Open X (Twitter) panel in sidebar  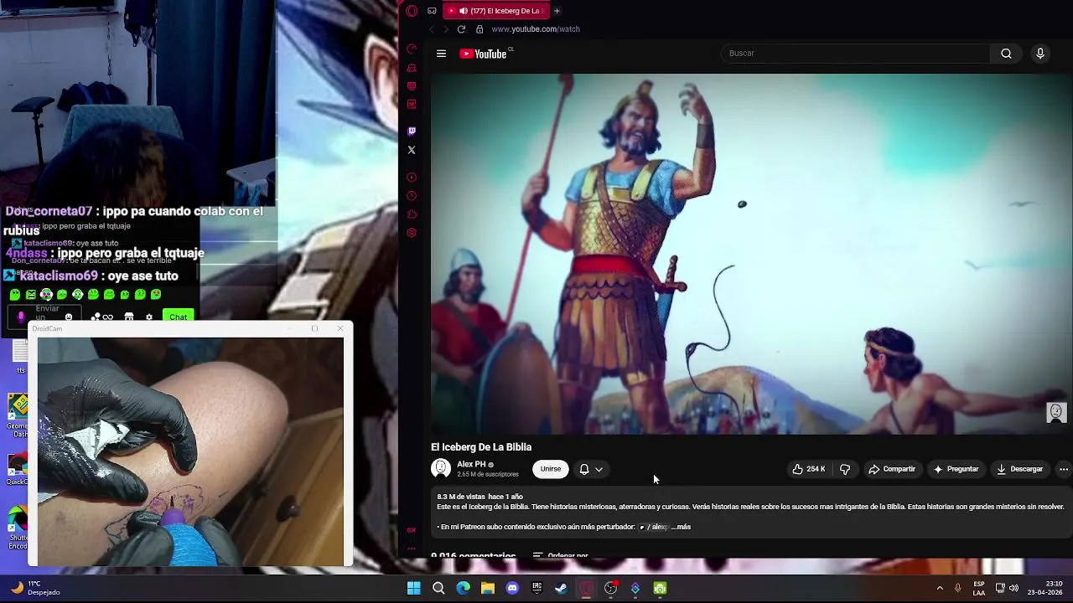[x=412, y=150]
